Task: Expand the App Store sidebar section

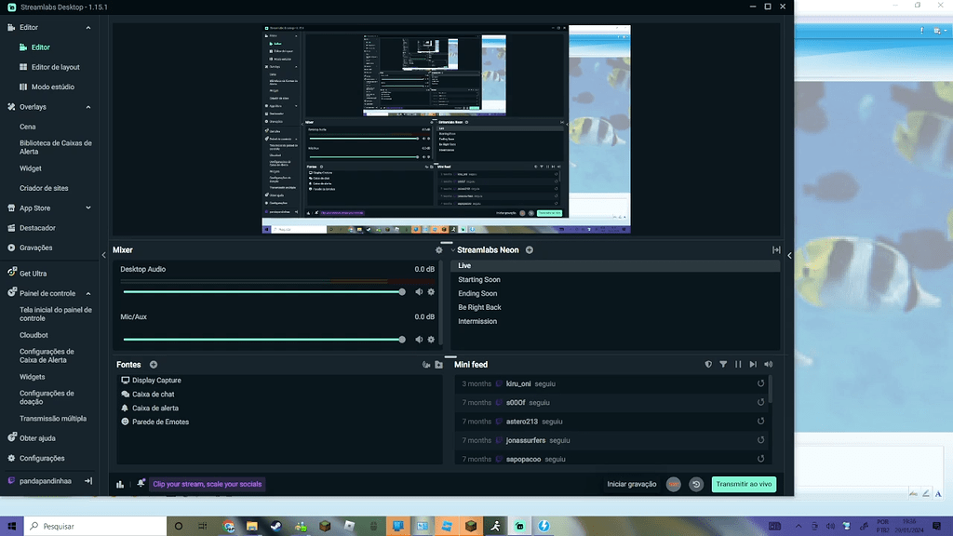Action: [88, 208]
